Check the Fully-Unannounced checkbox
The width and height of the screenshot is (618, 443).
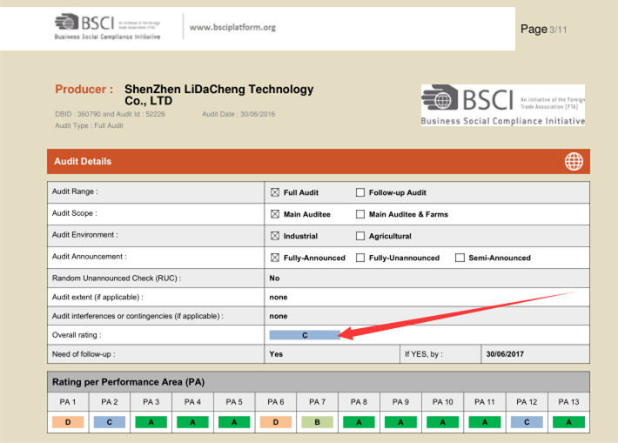tap(360, 258)
